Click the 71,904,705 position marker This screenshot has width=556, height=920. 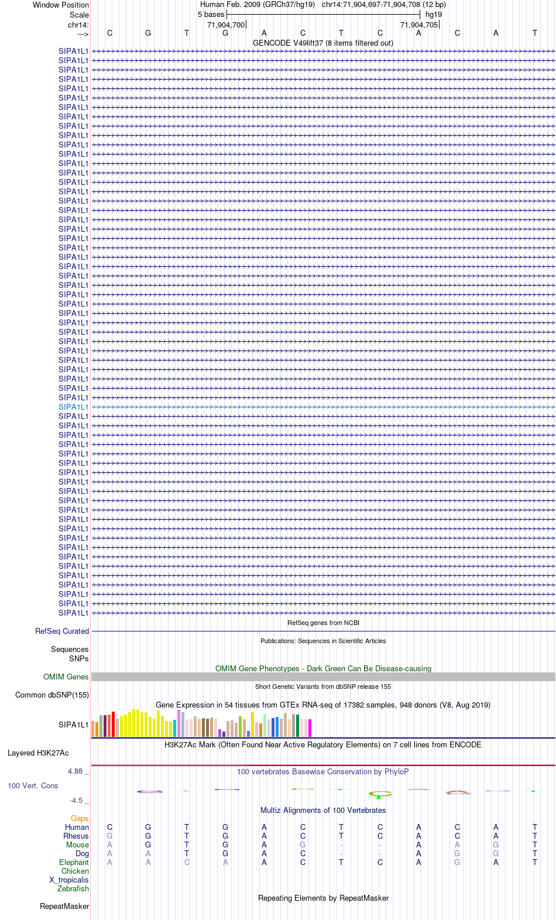tap(419, 25)
